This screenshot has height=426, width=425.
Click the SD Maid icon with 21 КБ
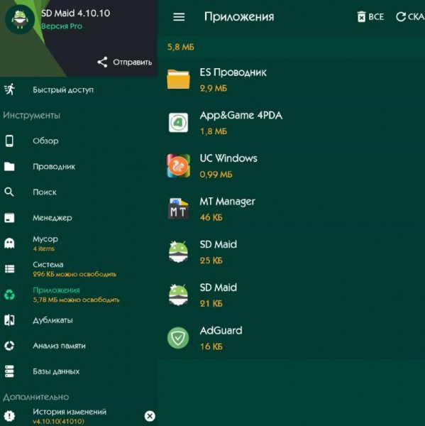[x=178, y=295]
